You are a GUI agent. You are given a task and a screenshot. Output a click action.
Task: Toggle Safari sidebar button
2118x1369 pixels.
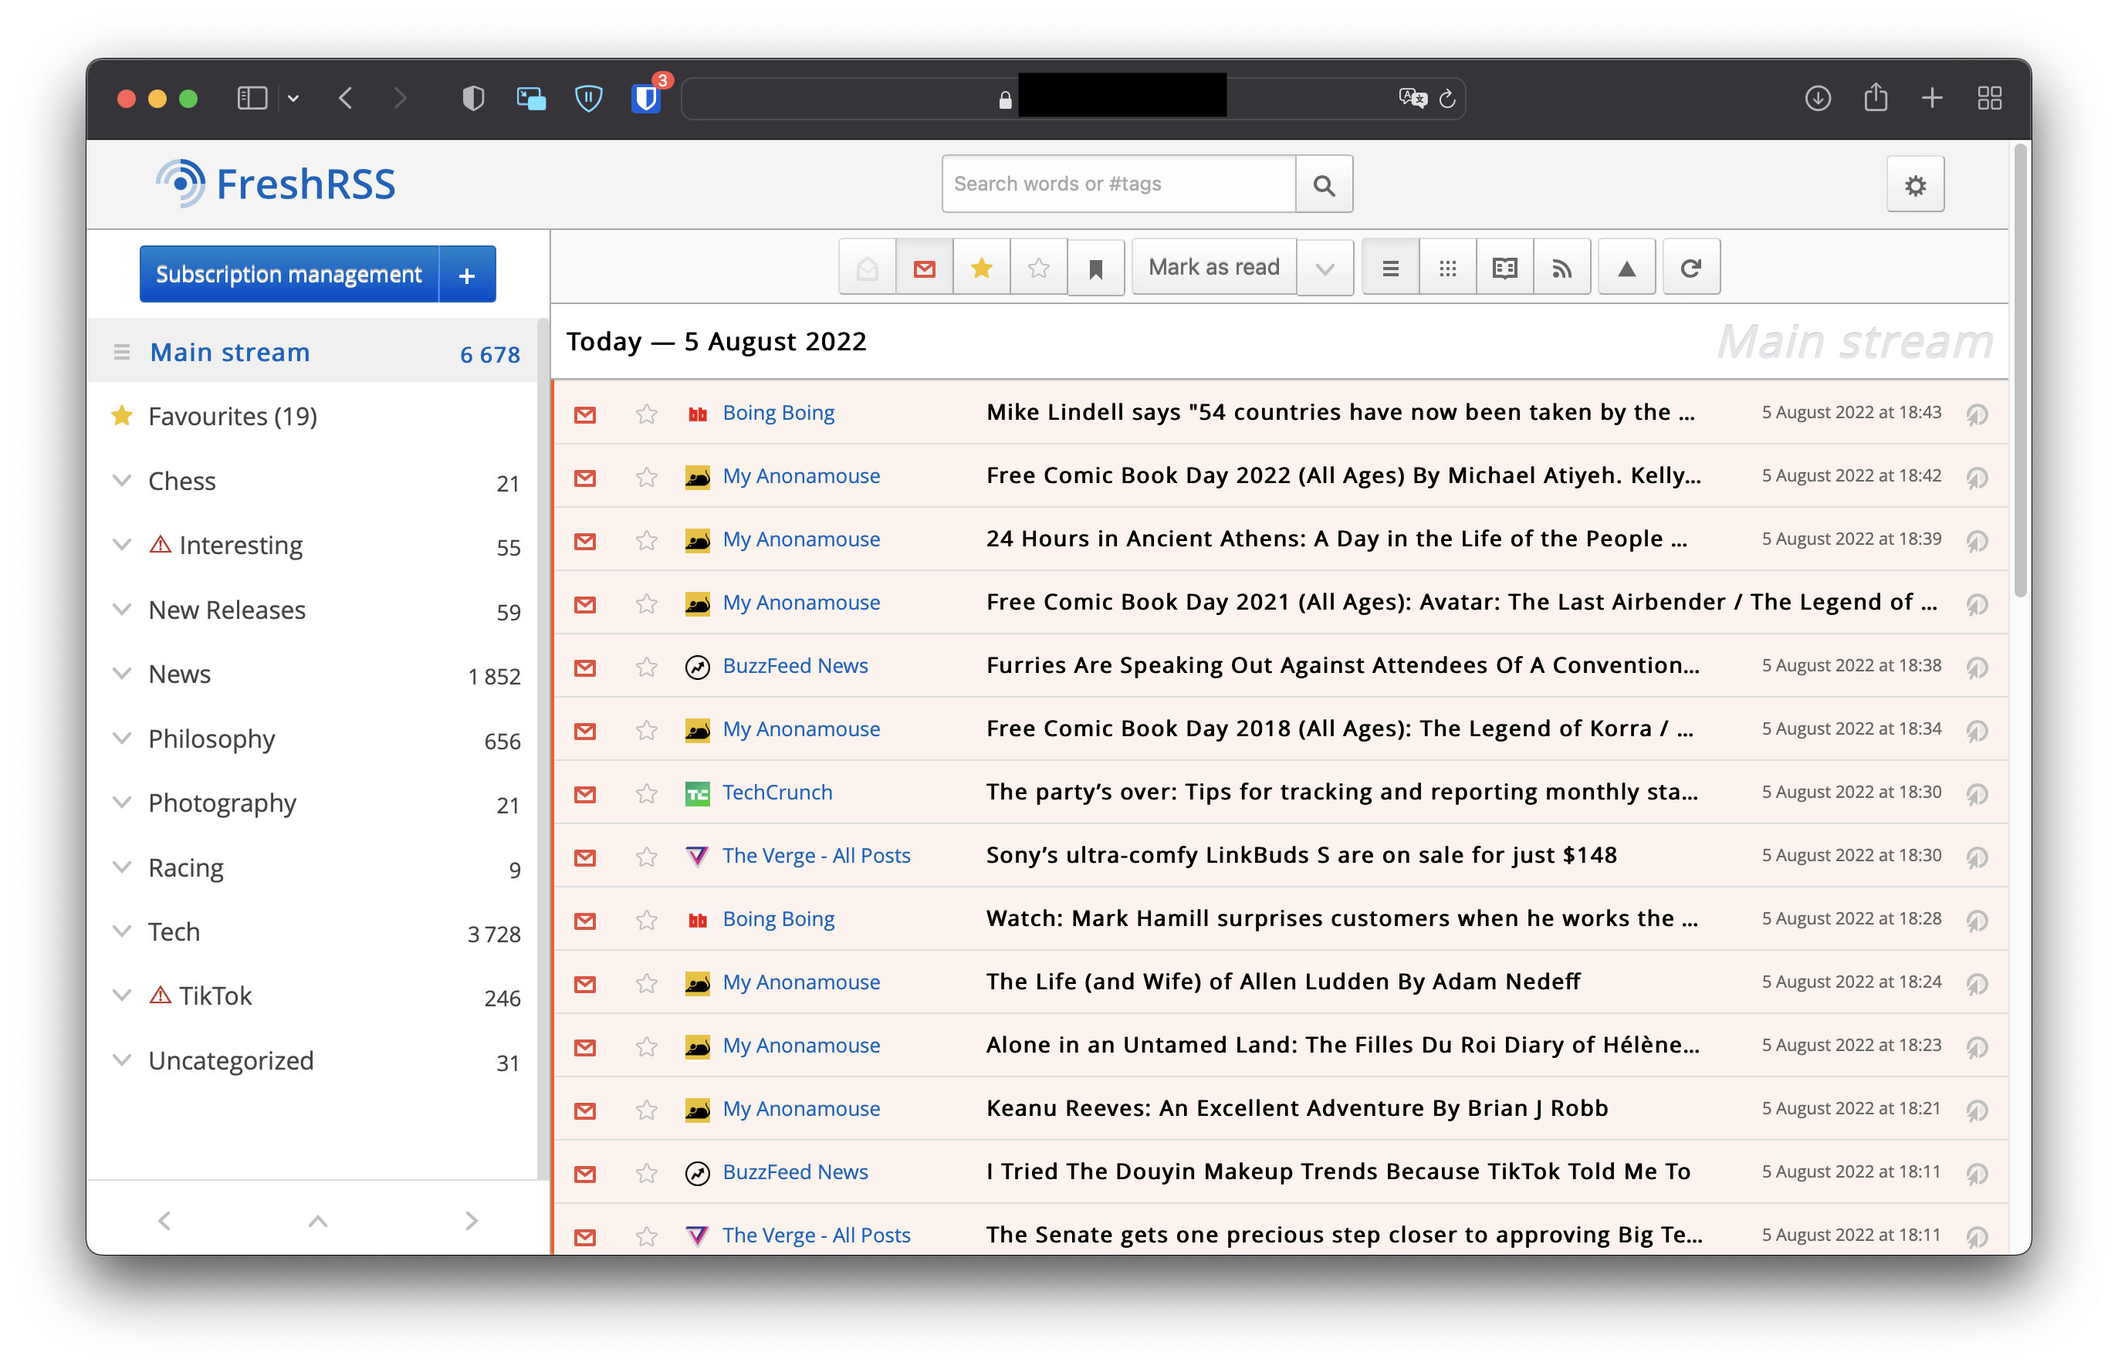(x=252, y=98)
